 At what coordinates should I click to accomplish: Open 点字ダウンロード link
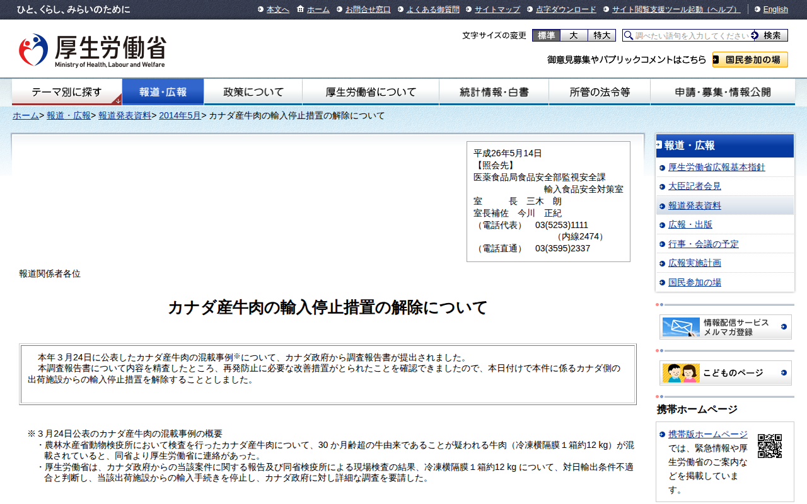tap(566, 9)
